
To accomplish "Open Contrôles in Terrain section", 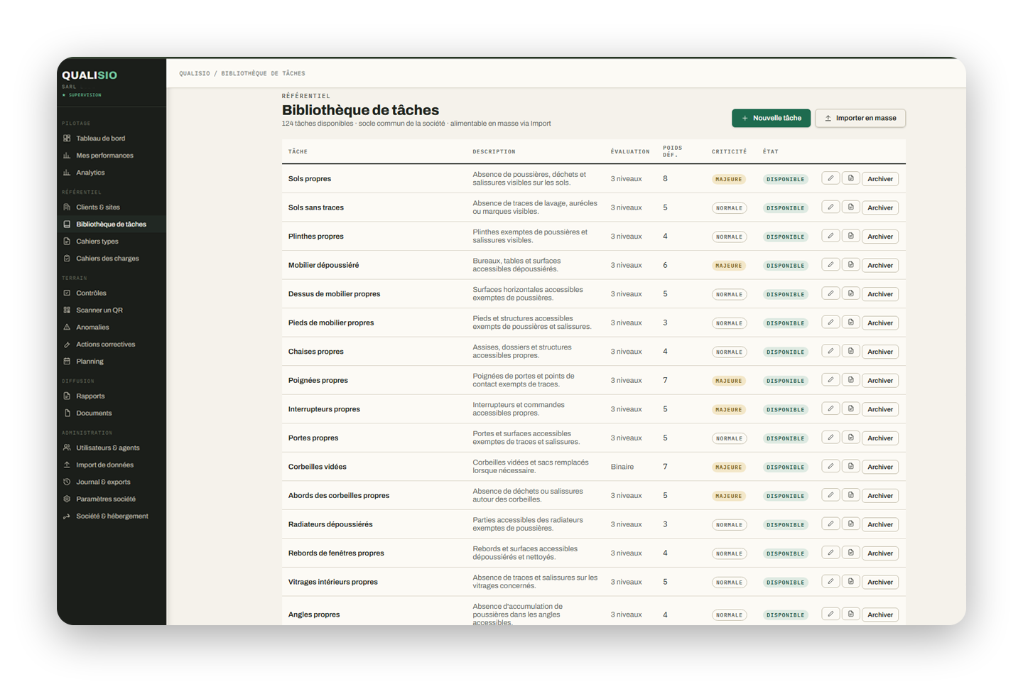I will (x=91, y=293).
